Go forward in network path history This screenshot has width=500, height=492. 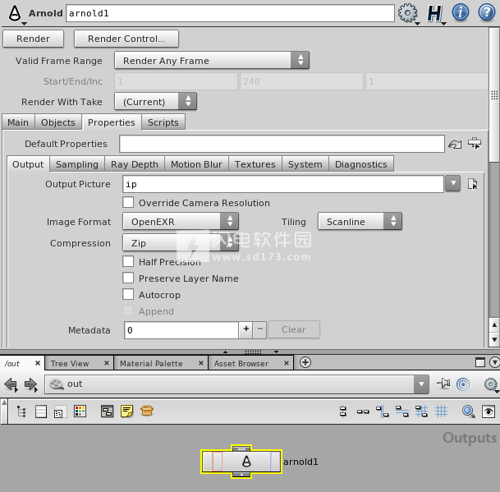31,384
